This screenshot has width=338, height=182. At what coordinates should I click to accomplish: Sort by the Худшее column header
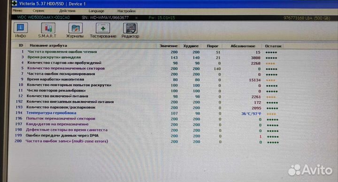click(x=191, y=46)
